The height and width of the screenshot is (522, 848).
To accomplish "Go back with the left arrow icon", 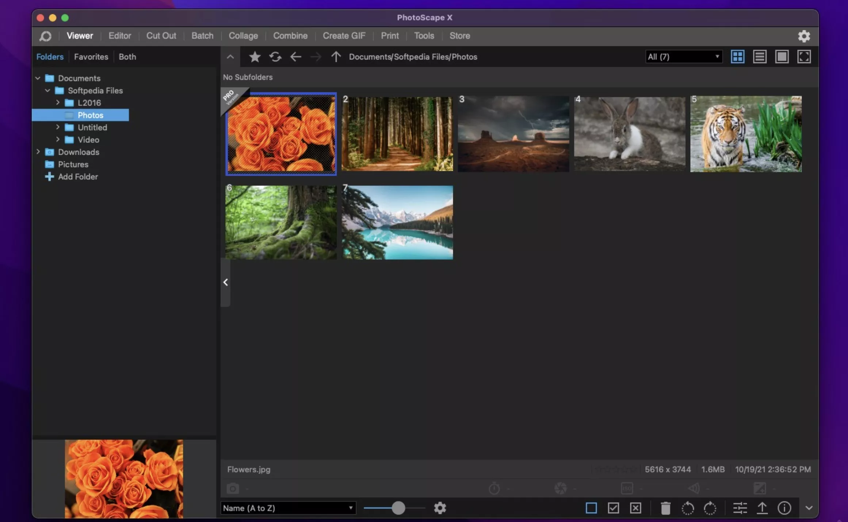I will coord(295,57).
